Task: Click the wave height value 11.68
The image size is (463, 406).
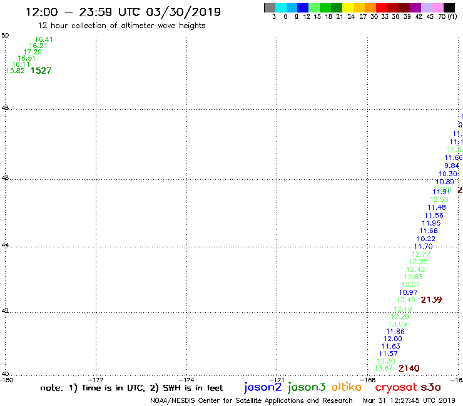Action: point(429,231)
